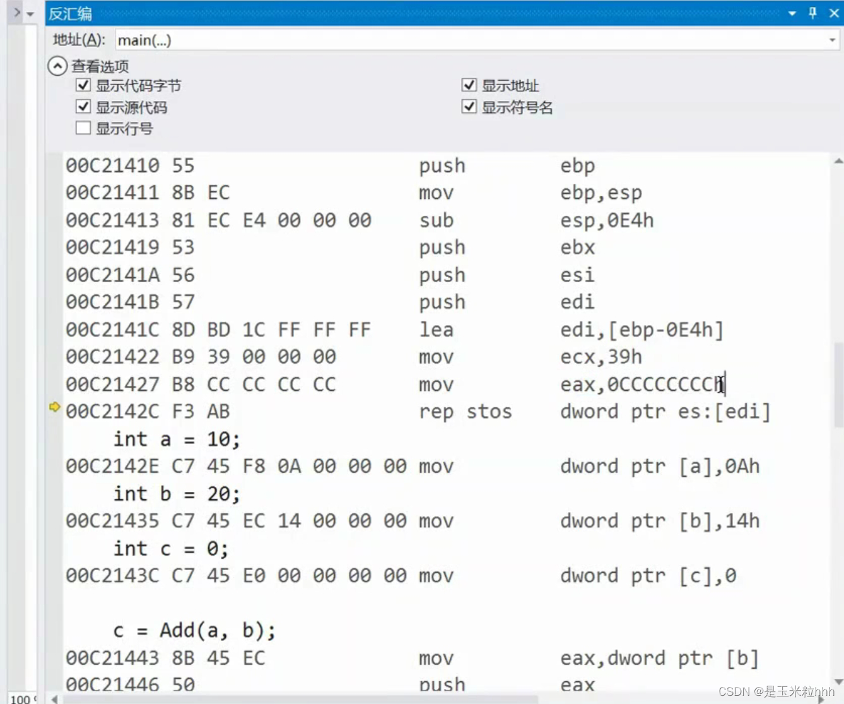
Task: Click source line 'c = Add(a, b);'
Action: click(194, 631)
